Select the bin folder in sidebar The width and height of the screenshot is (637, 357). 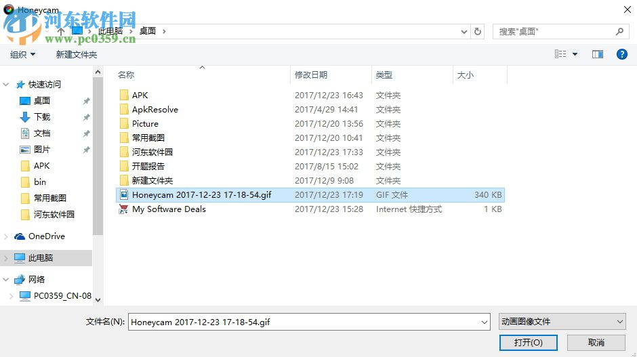coord(40,182)
